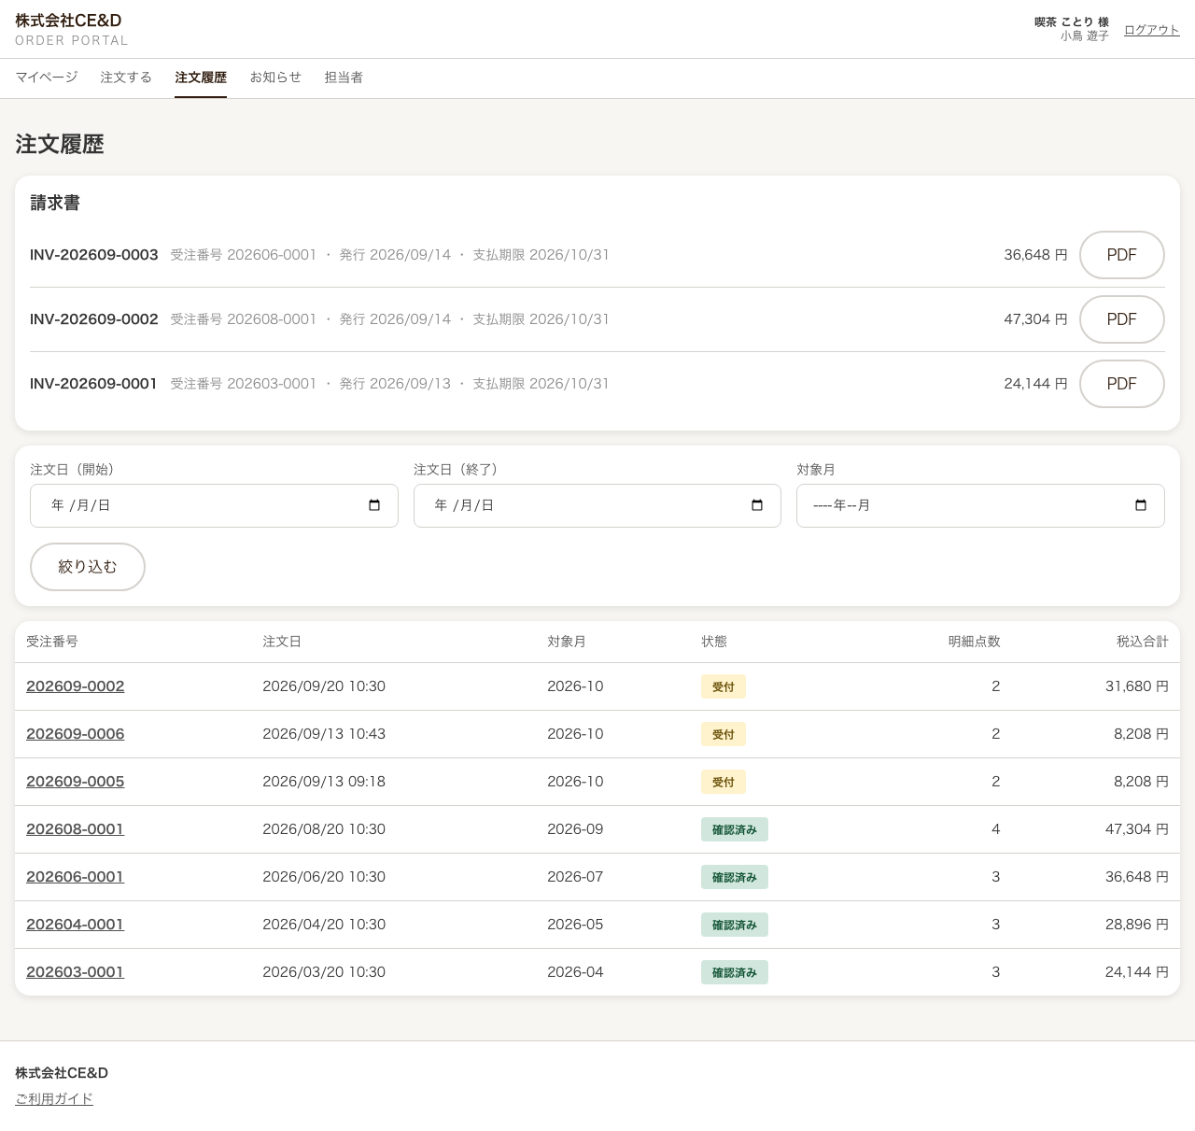
Task: Select the 28,896 円 total cell
Action: [x=1137, y=925]
